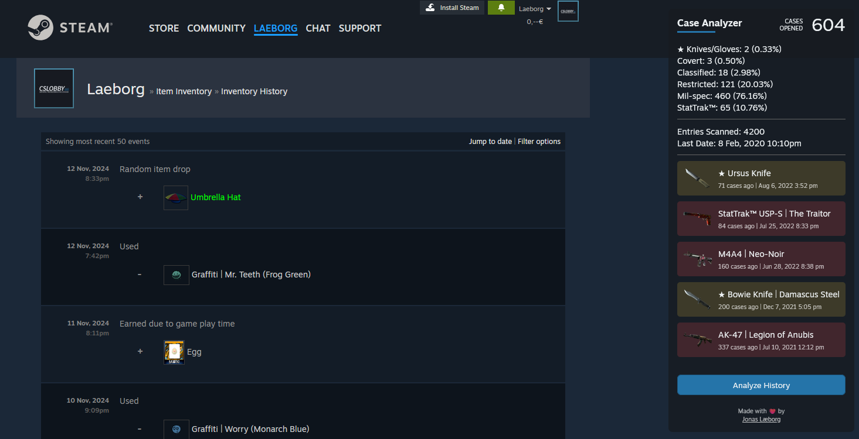Click the Ursus Knife card title
859x439 pixels.
tap(745, 173)
